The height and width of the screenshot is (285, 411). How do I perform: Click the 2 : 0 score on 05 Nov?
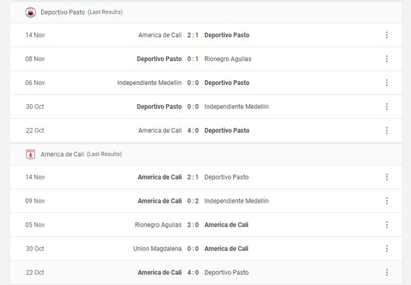pyautogui.click(x=193, y=225)
